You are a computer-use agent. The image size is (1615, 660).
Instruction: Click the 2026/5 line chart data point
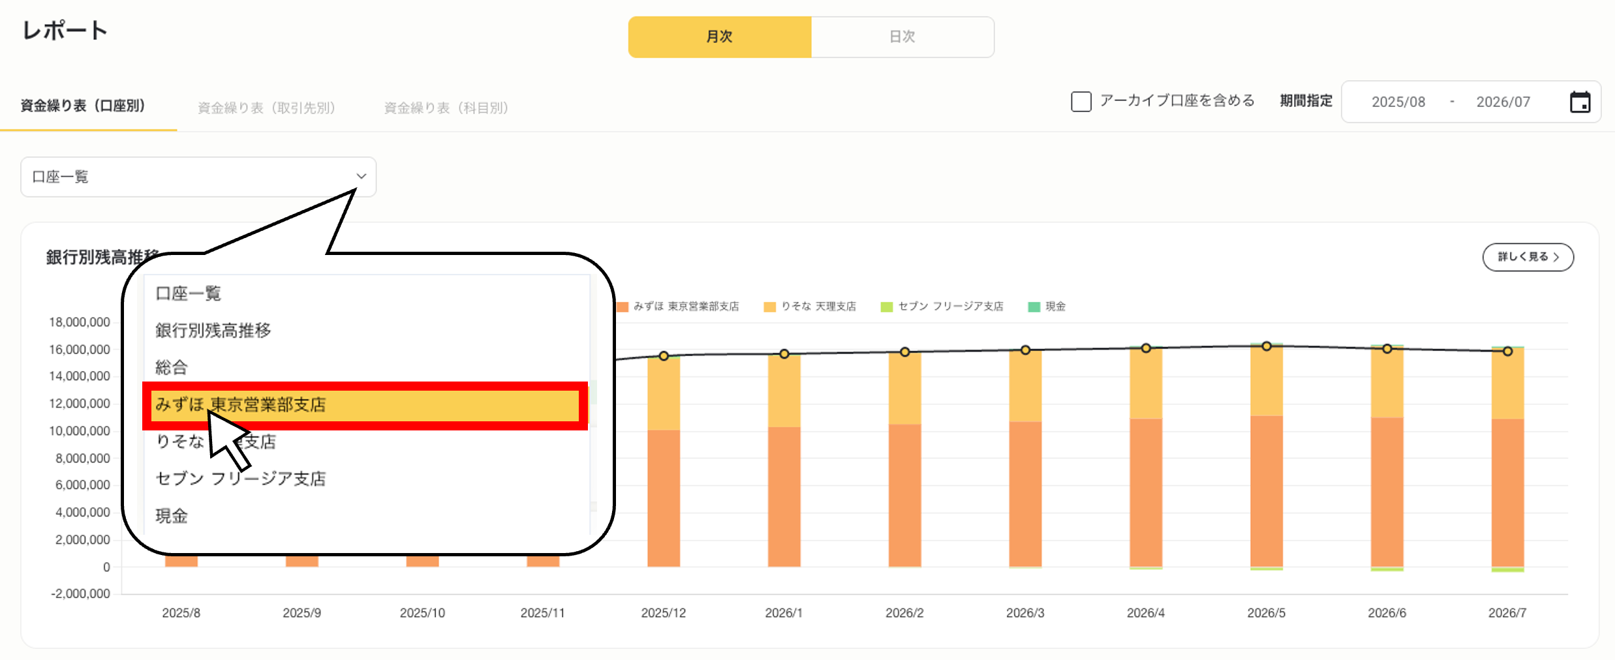point(1266,346)
